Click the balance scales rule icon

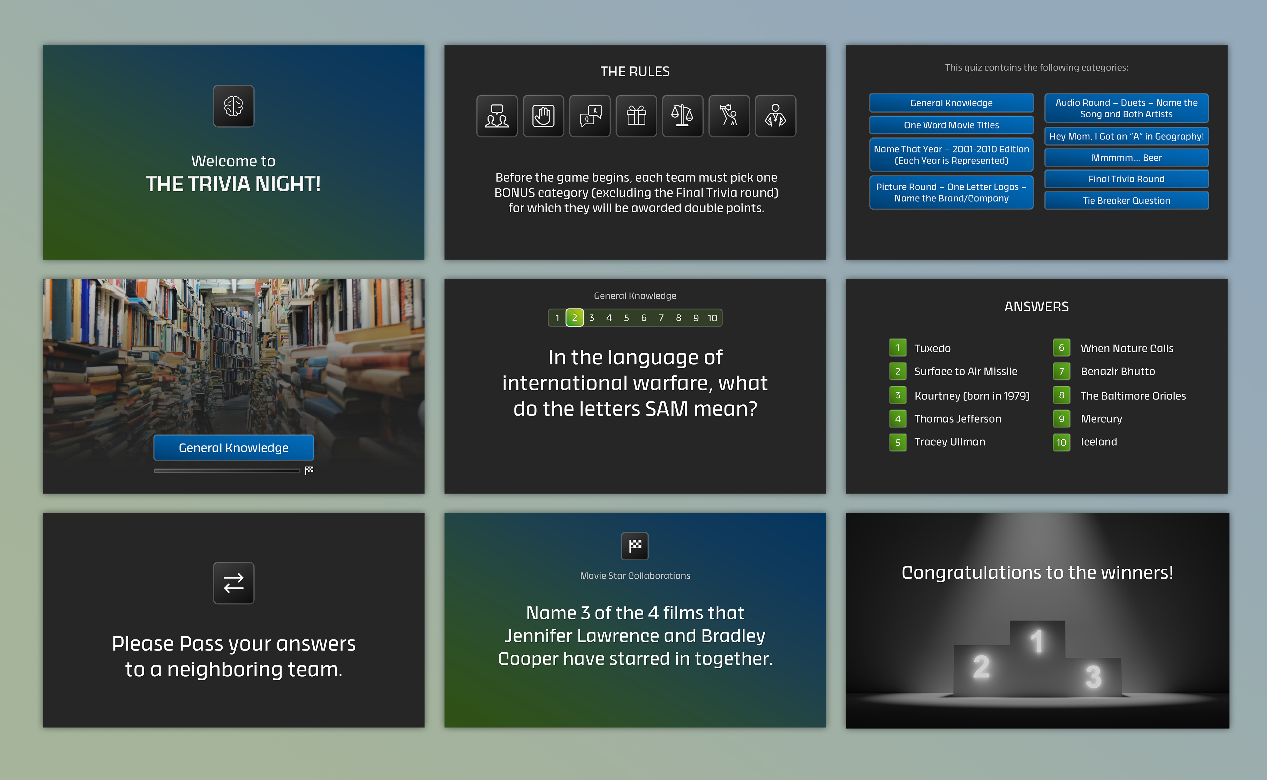682,116
